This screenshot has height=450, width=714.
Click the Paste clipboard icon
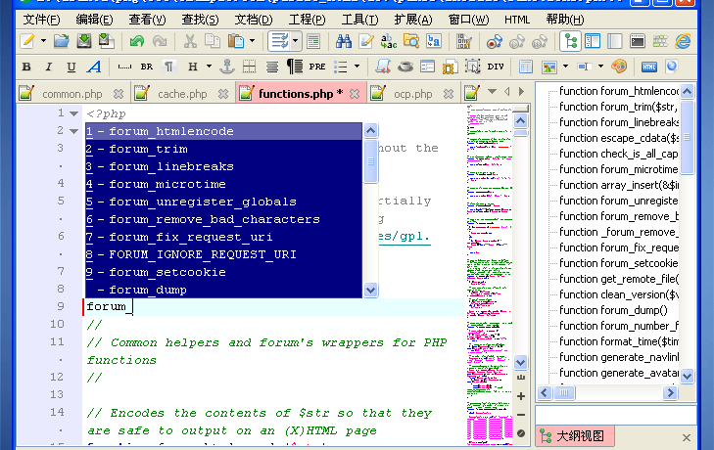tap(236, 41)
